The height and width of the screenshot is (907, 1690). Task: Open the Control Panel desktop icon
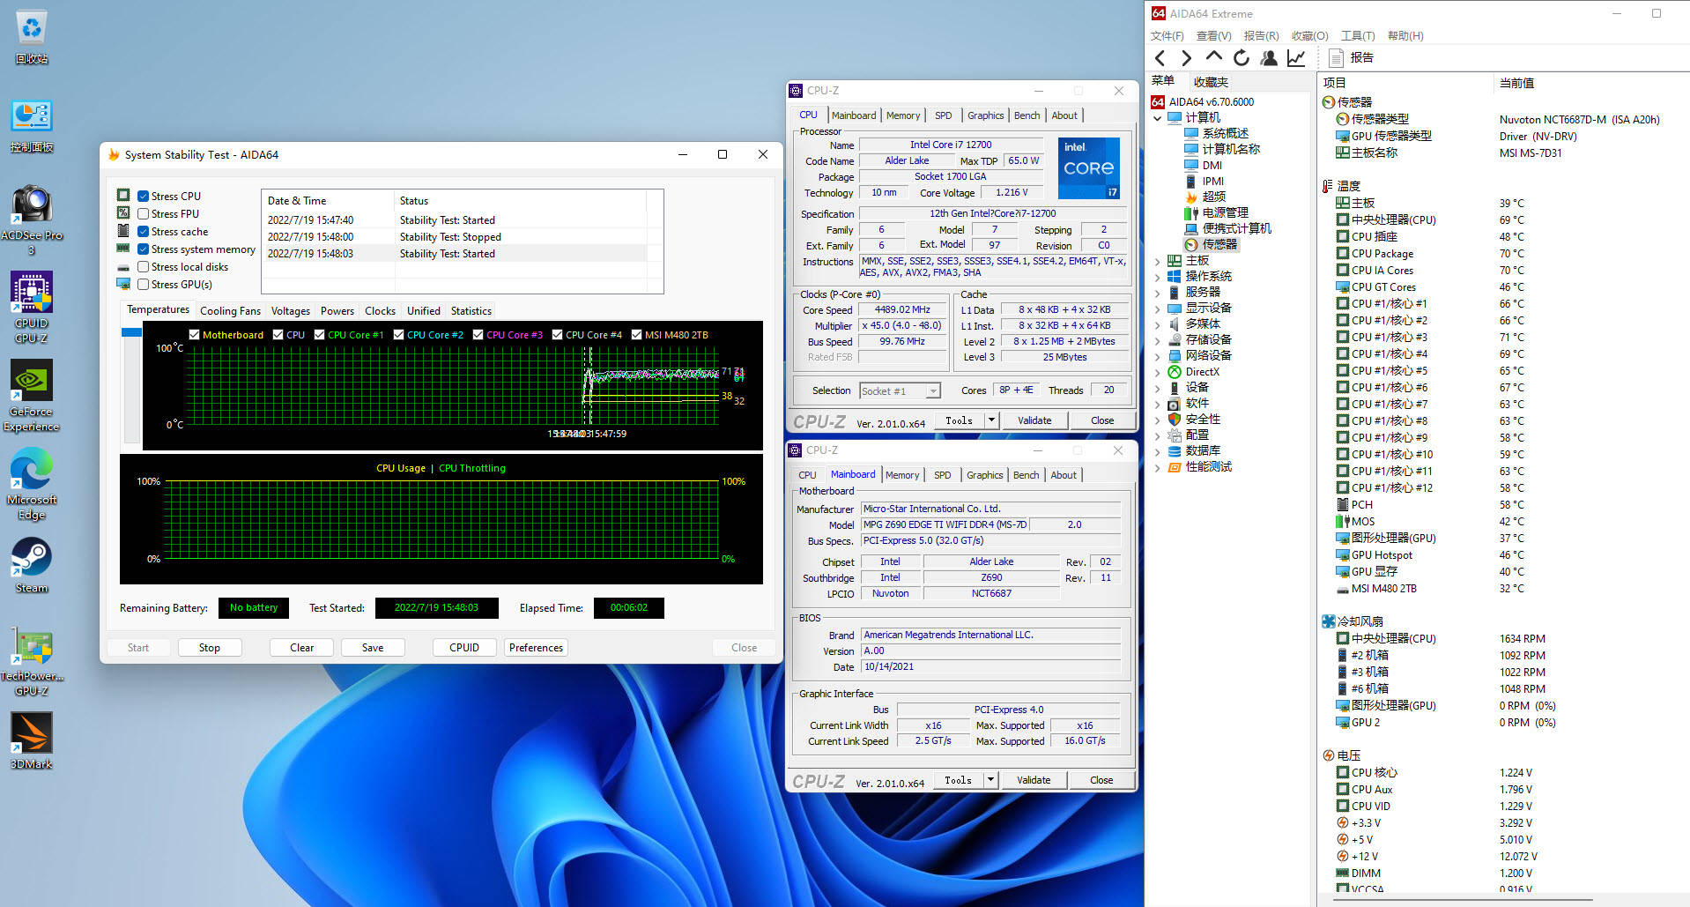point(32,125)
